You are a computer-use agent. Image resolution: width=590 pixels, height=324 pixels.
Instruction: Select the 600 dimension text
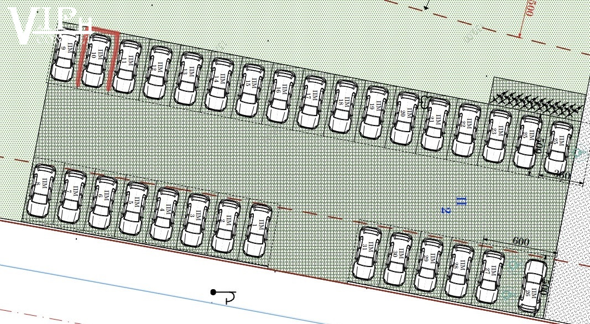click(520, 242)
